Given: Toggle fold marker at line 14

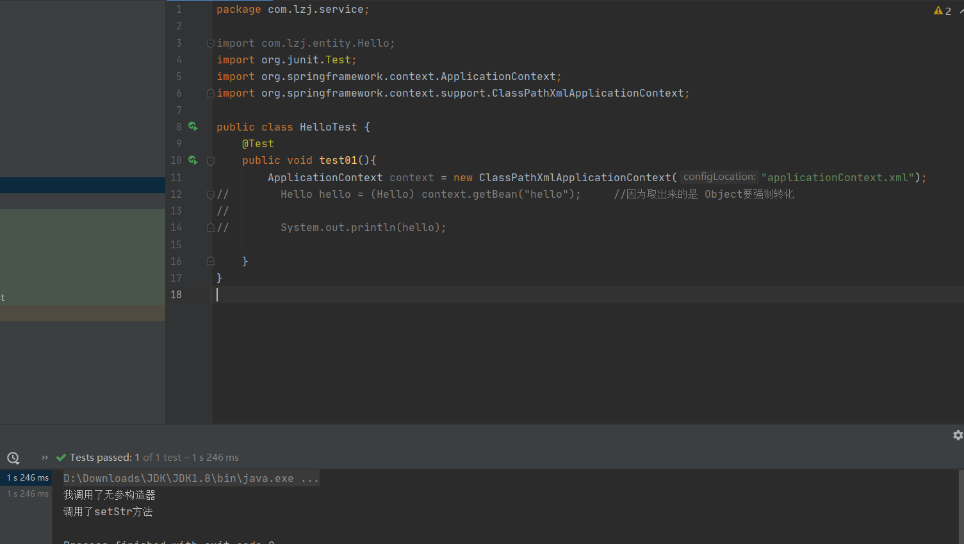Looking at the screenshot, I should (210, 228).
